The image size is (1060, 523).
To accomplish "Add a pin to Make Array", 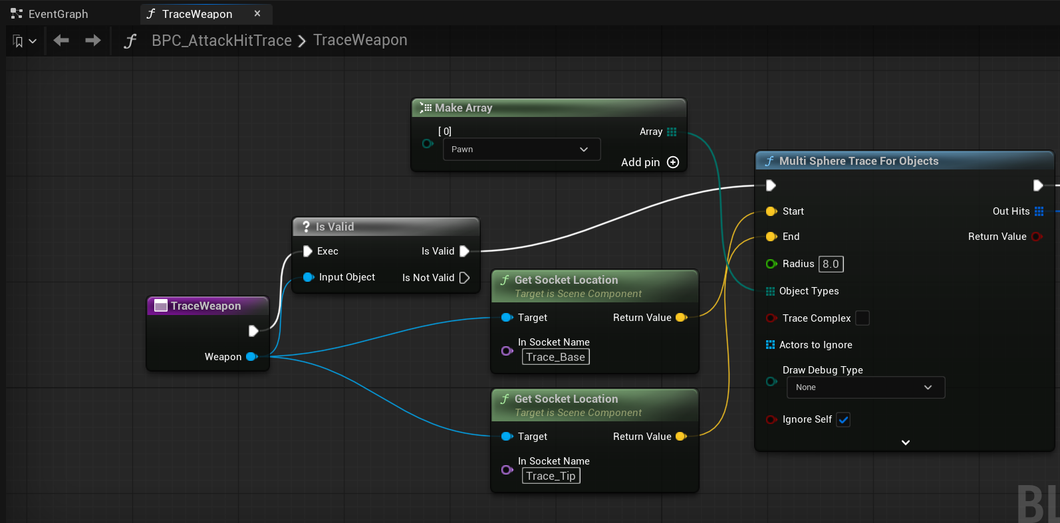I will point(650,162).
